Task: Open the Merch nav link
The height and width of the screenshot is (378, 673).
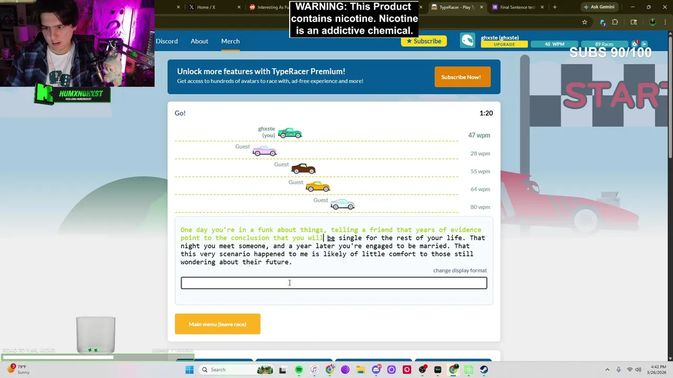Action: click(x=230, y=41)
